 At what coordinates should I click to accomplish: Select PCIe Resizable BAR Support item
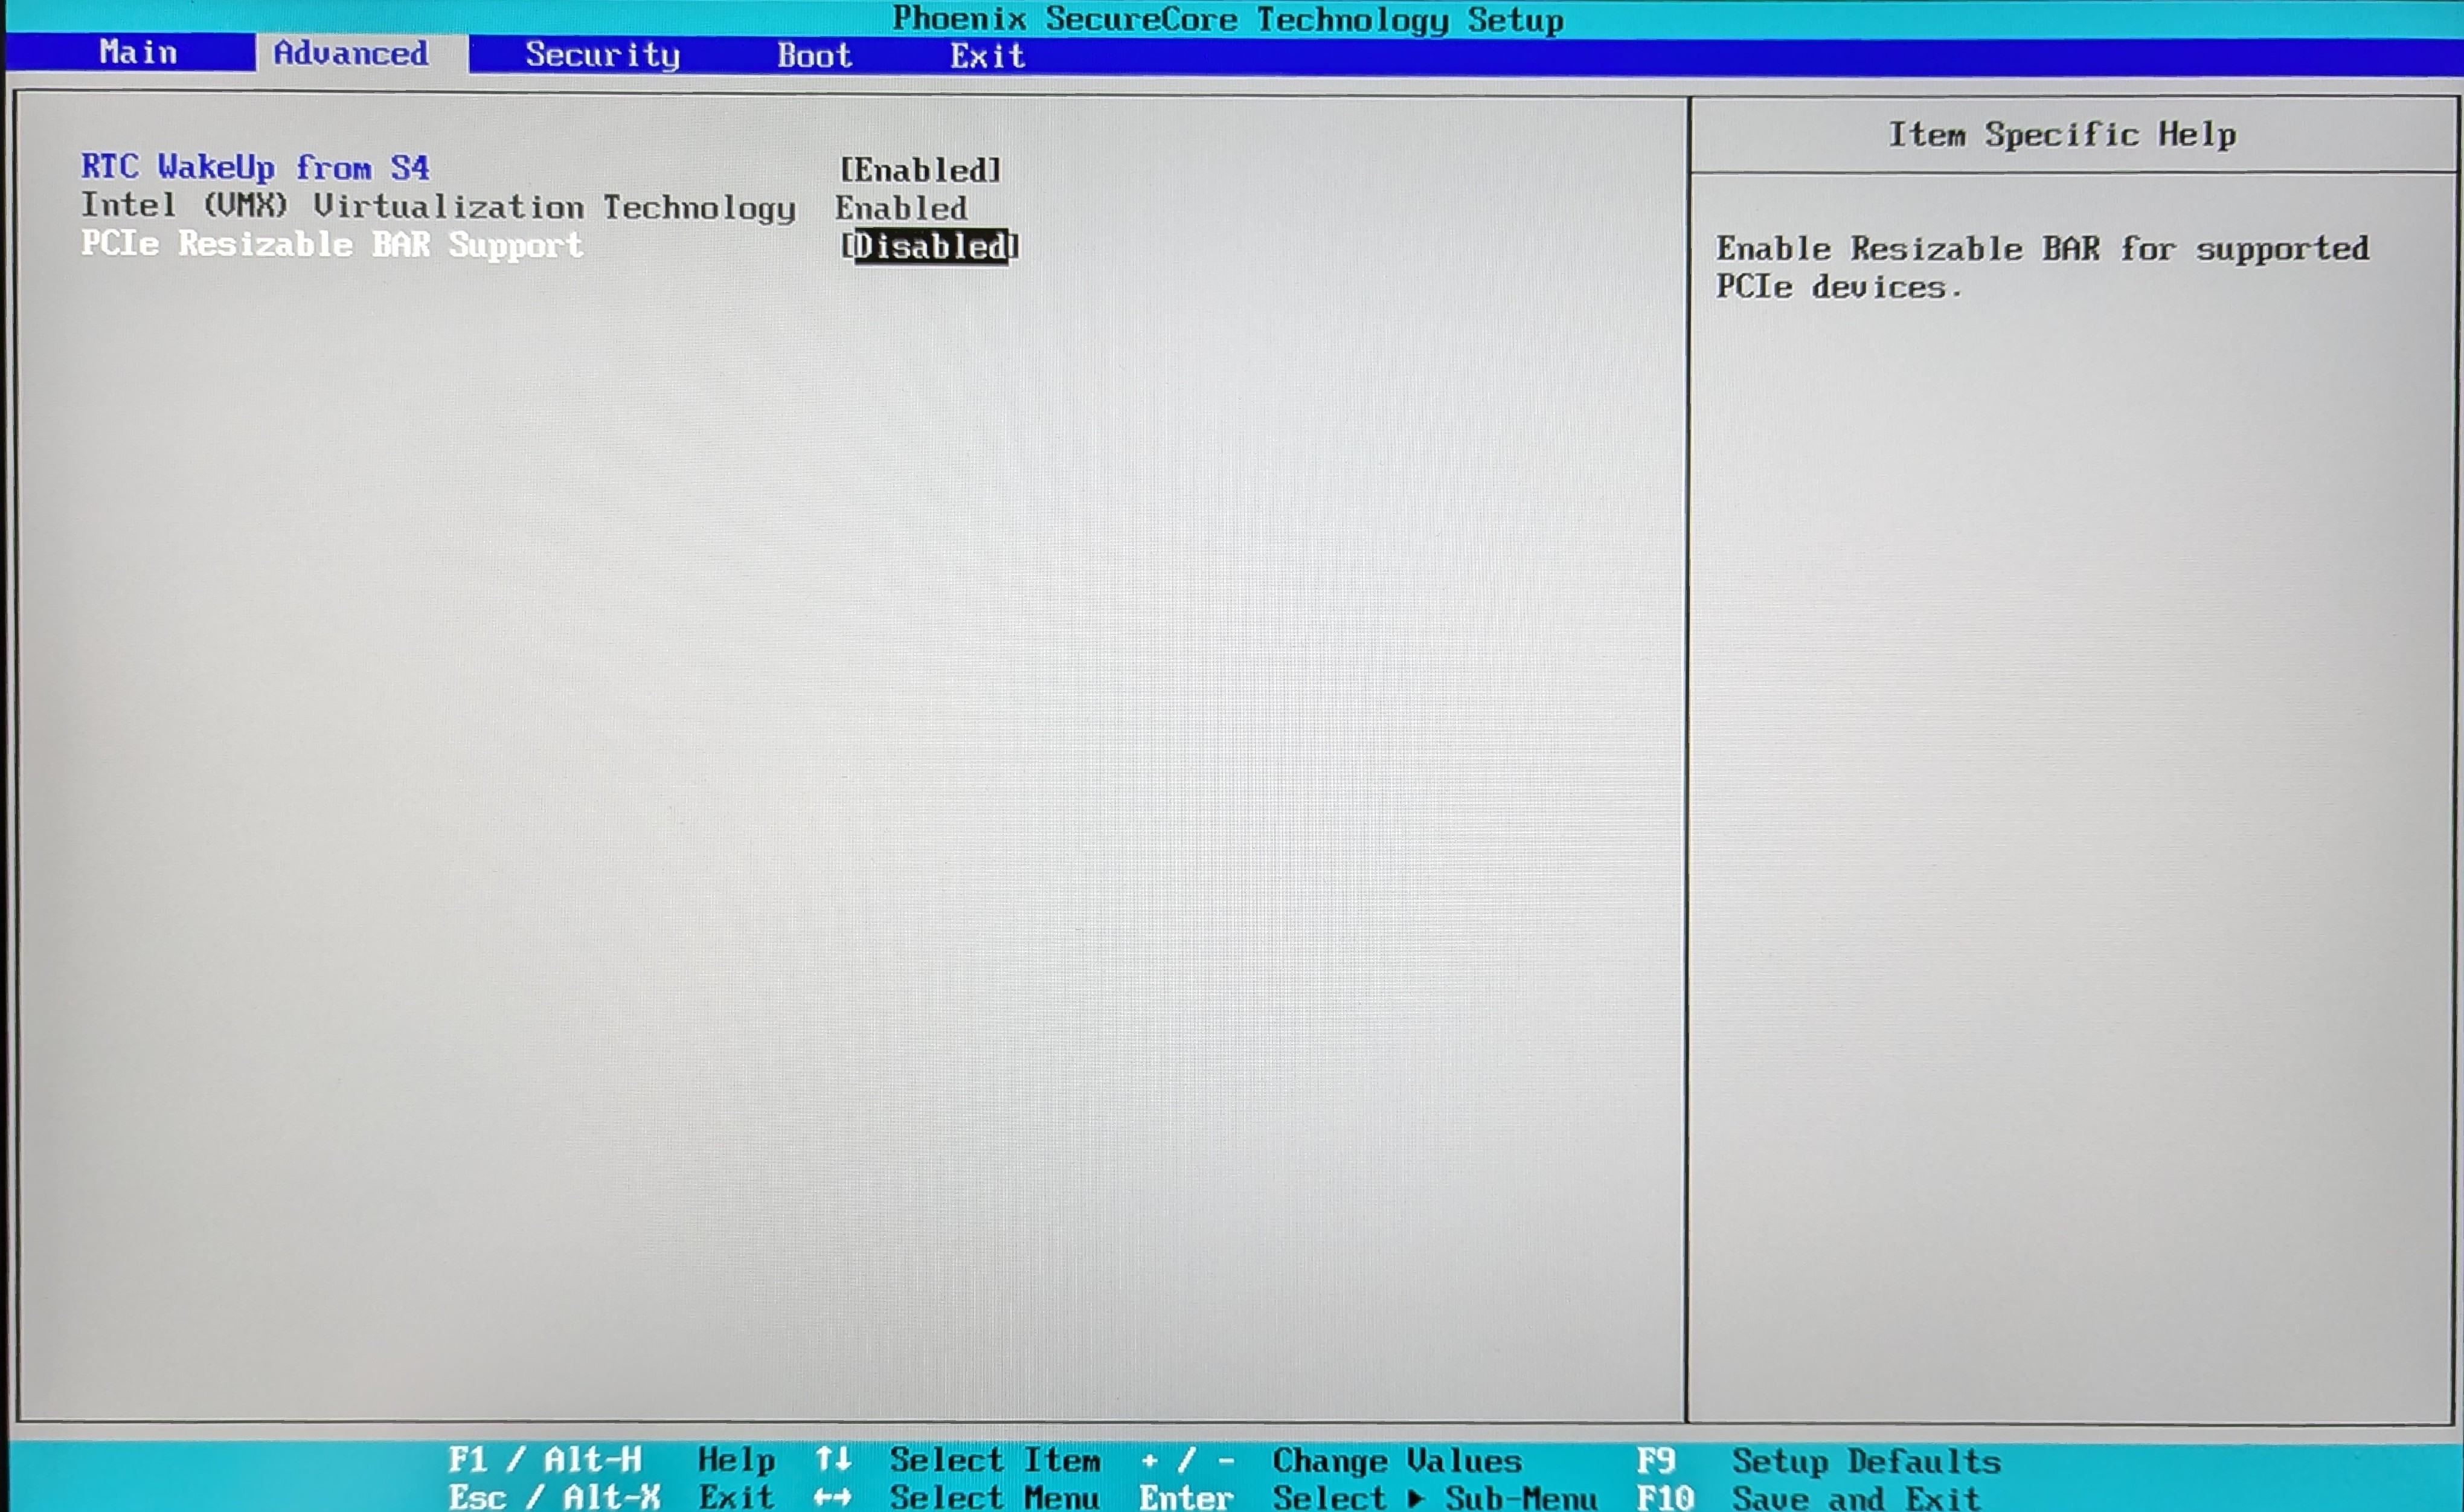(x=331, y=245)
